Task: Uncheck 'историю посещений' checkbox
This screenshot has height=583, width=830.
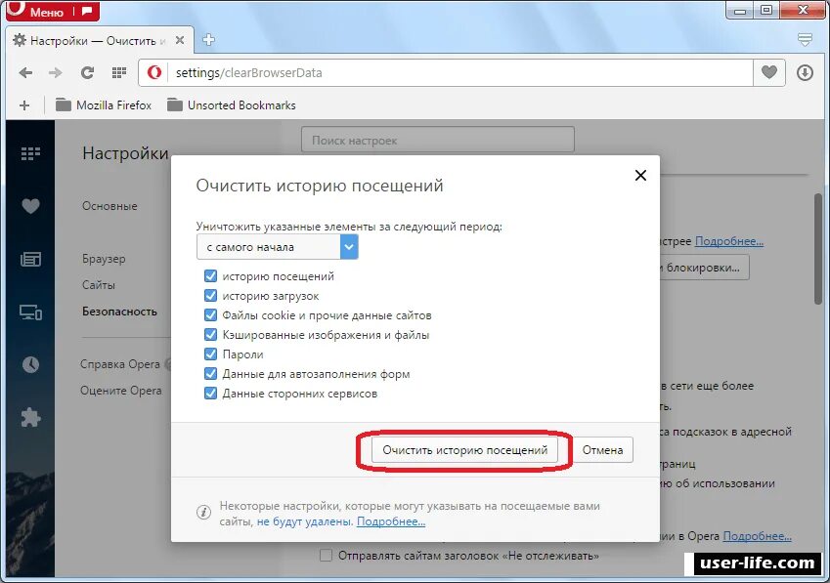Action: (210, 276)
